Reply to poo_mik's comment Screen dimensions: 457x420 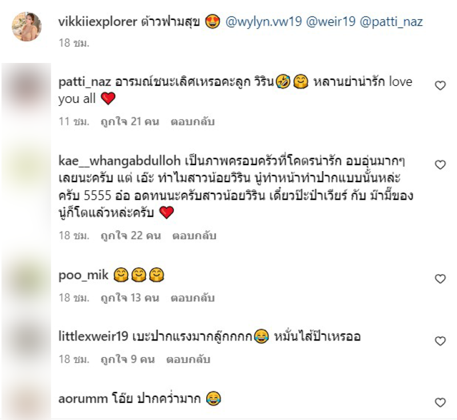tap(193, 298)
